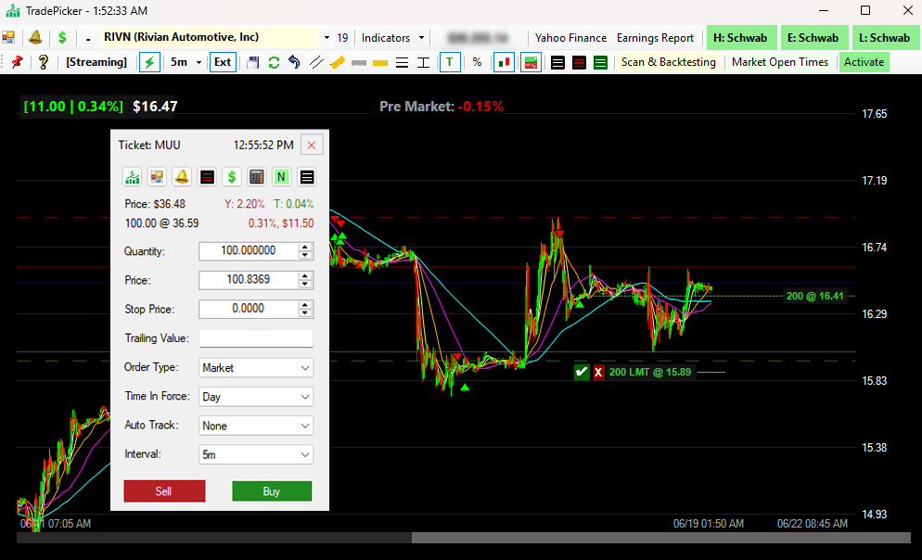
Task: Open help with the question mark icon
Action: click(43, 62)
